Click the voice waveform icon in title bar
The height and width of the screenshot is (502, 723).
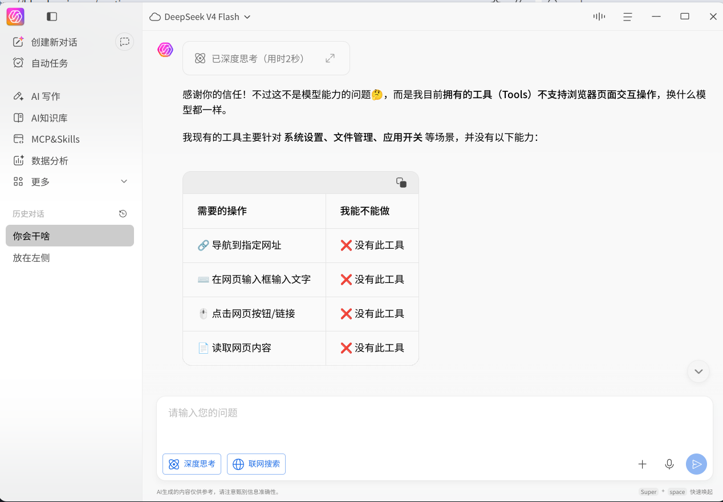pos(599,17)
